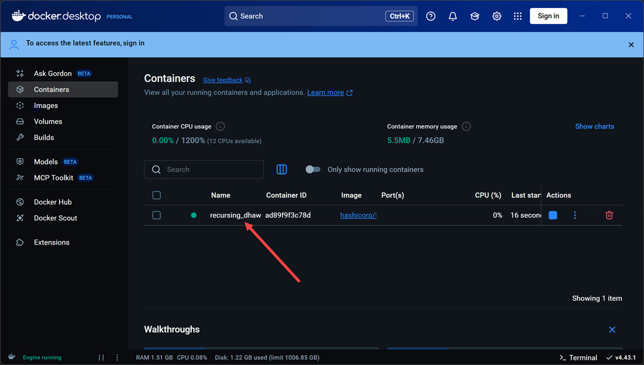This screenshot has height=365, width=644.
Task: Open the recursing_dhaw container
Action: (235, 215)
